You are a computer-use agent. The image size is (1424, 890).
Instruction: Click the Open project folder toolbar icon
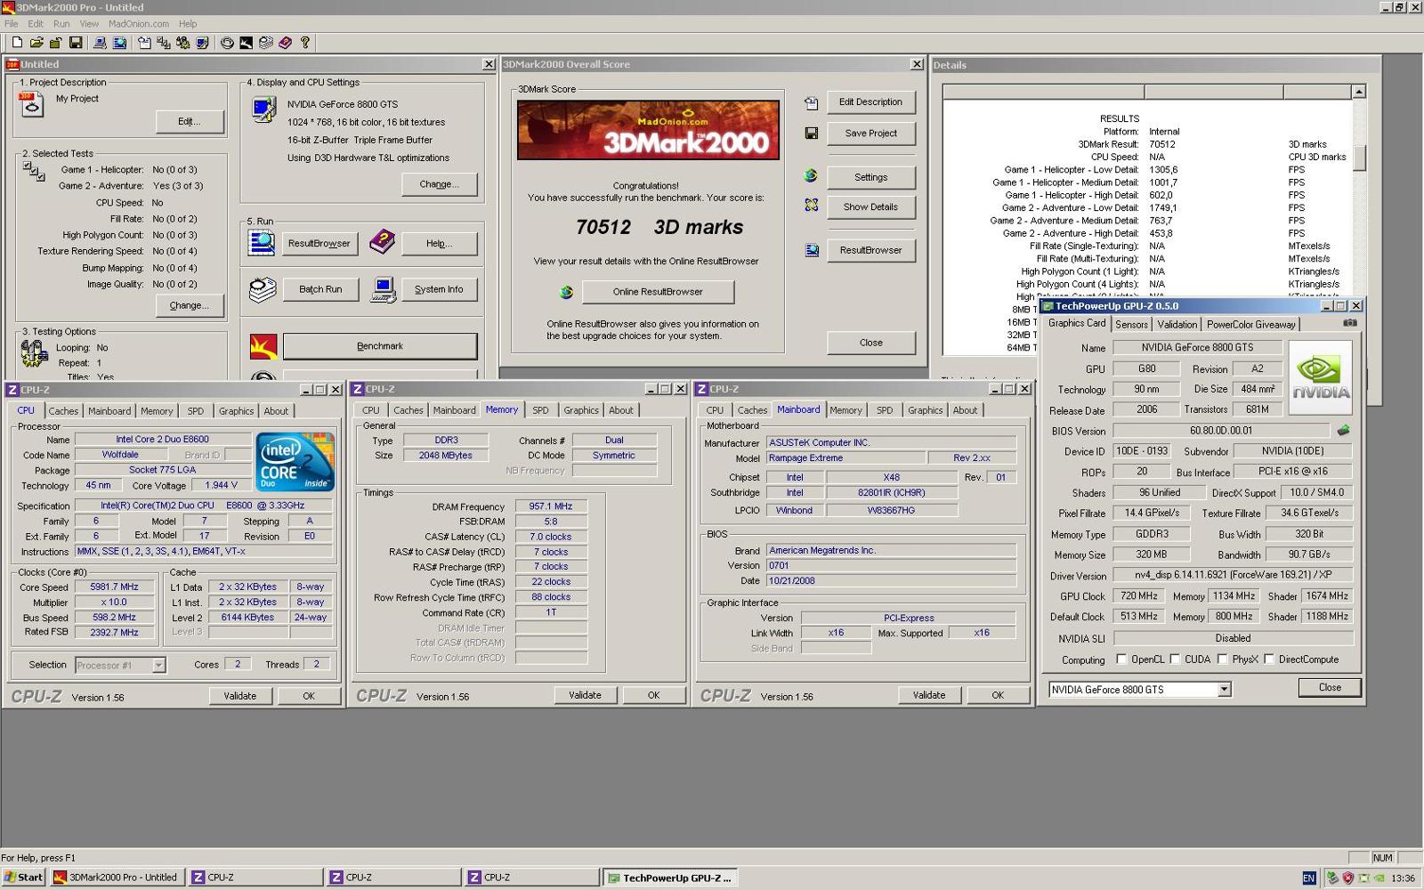[36, 42]
